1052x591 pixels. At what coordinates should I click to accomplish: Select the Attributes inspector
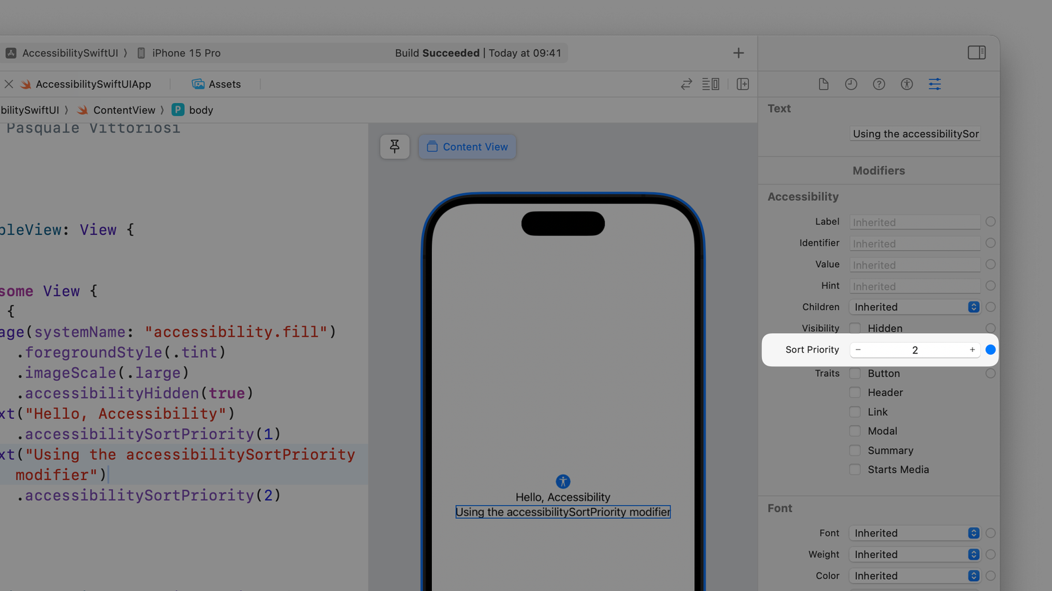tap(934, 84)
